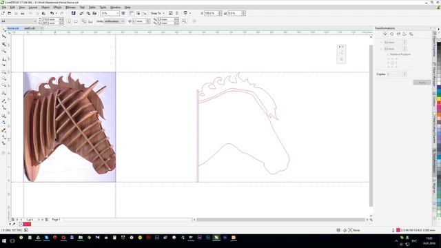Click the Import icon
Image resolution: width=441 pixels, height=248 pixels.
pos(81,13)
